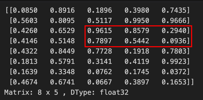Click the highlighted value 0.5442
Viewport: 203px width, 100px height.
(137, 41)
